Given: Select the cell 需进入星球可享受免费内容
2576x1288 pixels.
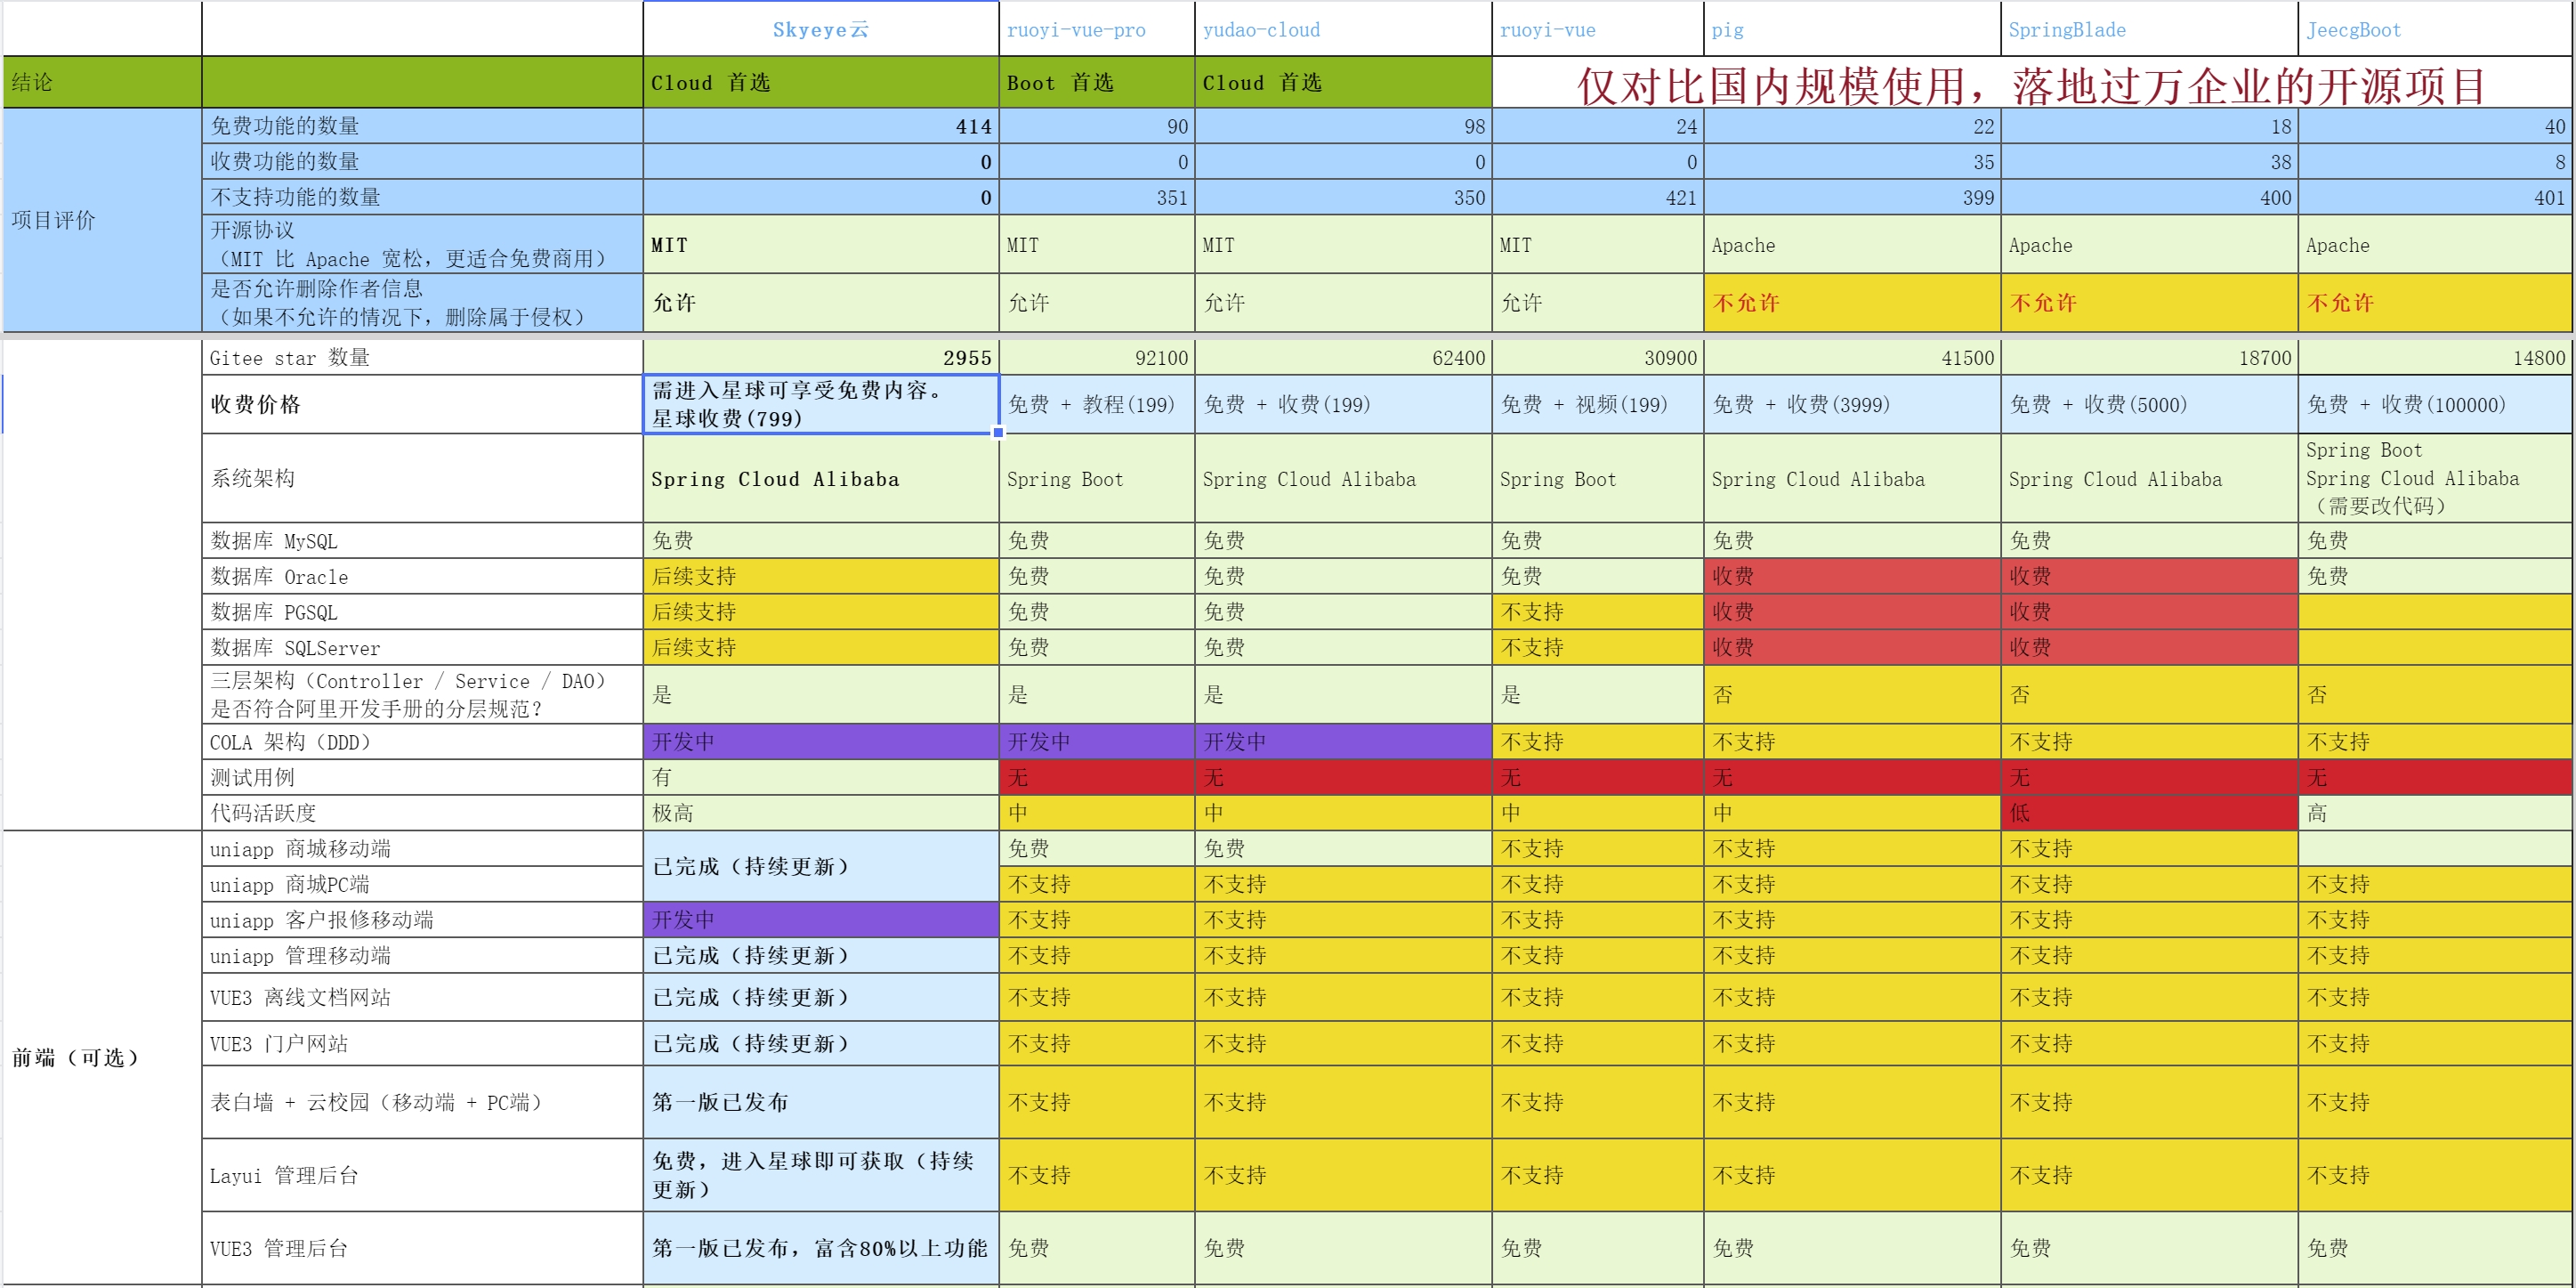Looking at the screenshot, I should click(x=821, y=404).
